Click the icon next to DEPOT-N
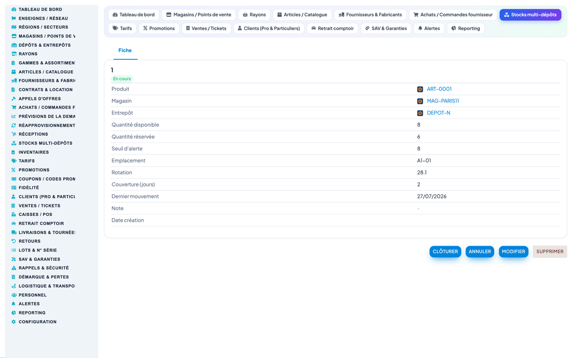Viewport: 578px width, 358px height. point(420,113)
